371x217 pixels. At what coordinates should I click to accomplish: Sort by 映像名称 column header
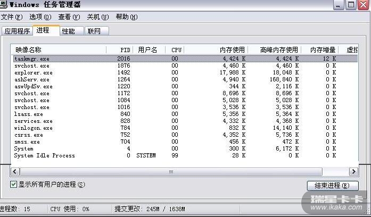point(59,50)
